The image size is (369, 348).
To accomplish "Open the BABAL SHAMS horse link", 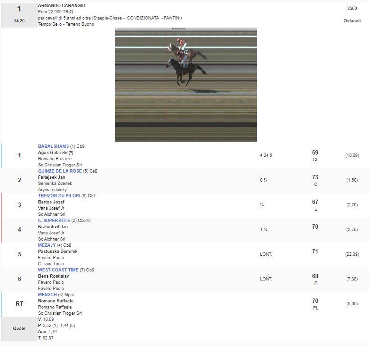I will [54, 146].
